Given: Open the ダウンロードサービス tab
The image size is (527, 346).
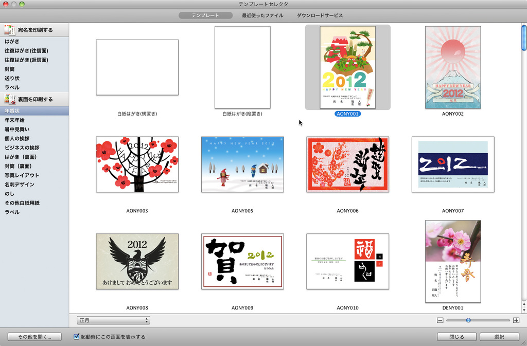Looking at the screenshot, I should point(320,15).
